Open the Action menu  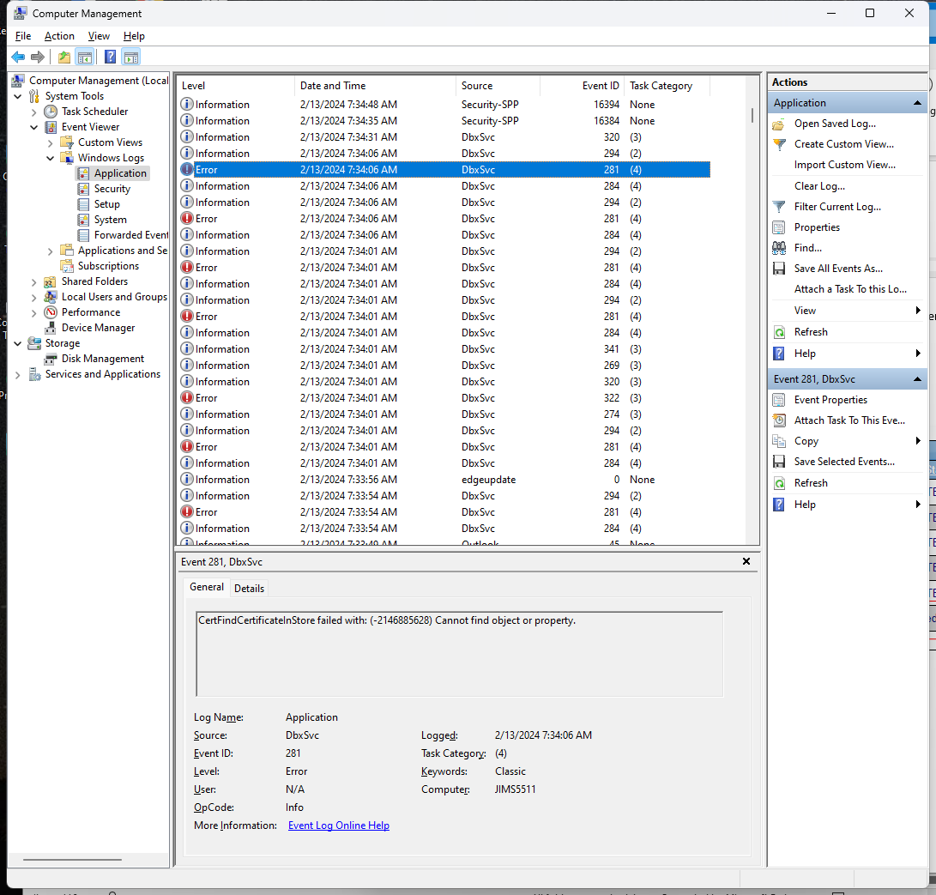(x=59, y=36)
